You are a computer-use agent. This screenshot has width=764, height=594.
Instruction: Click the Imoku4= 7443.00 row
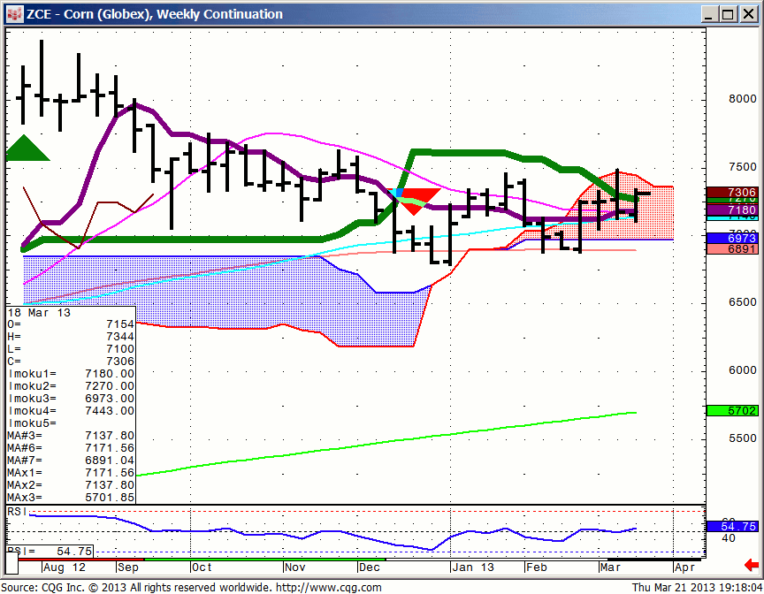[71, 410]
